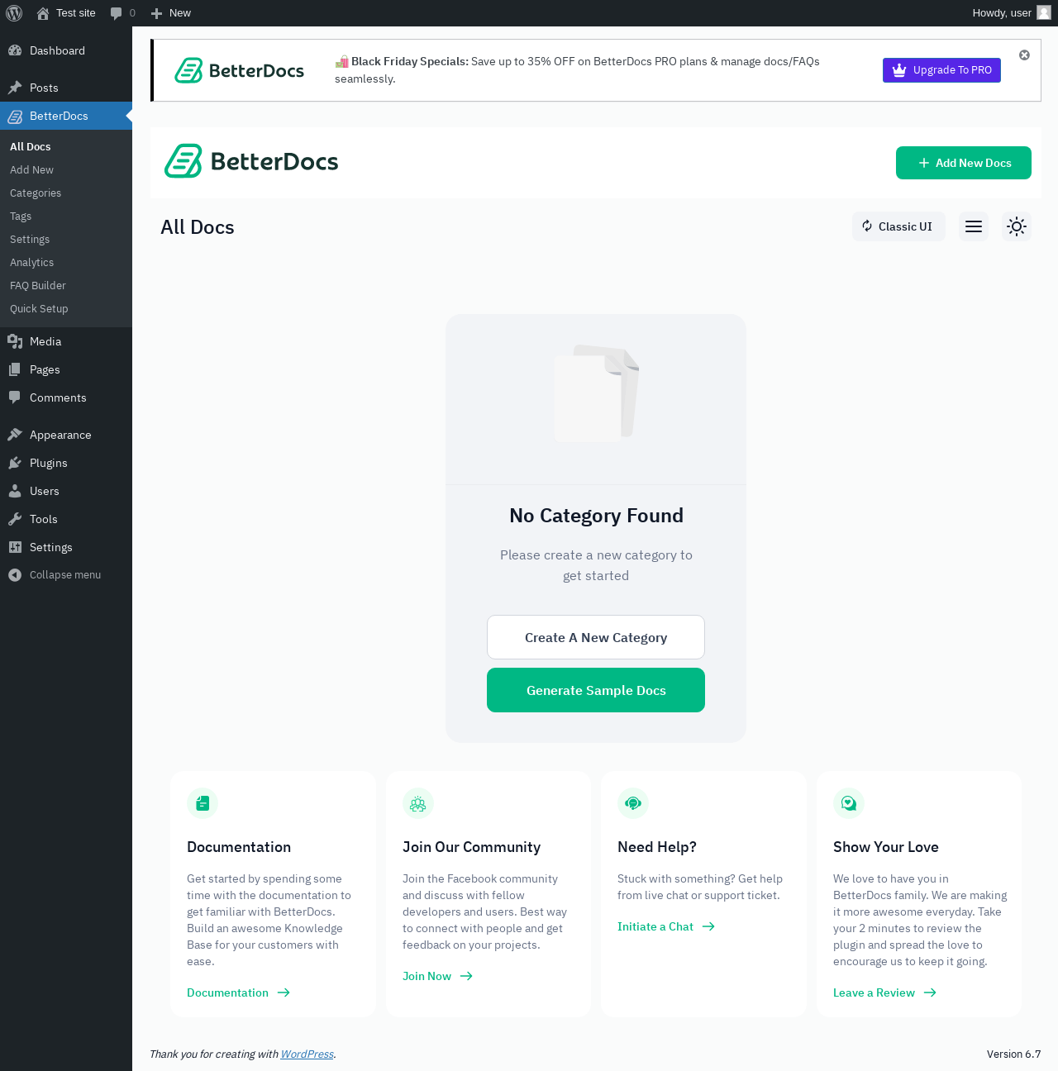Screen dimensions: 1058x1071
Task: Click the BetterDocs sidebar icon
Action: 15,116
